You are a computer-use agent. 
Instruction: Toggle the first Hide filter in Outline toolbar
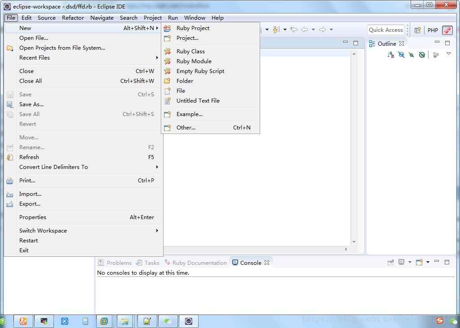401,54
